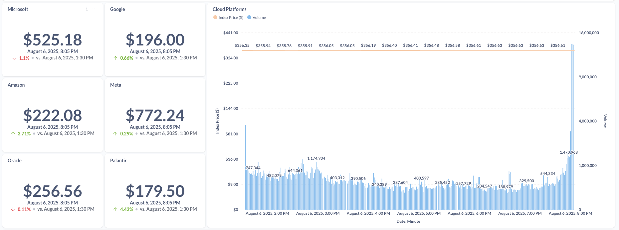Click the Amazon price $222.08

click(x=53, y=115)
